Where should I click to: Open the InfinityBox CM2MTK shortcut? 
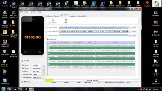[13, 5]
